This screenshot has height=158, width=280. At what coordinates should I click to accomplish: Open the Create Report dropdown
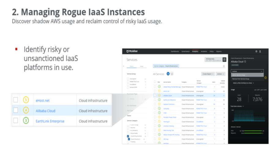click(x=208, y=74)
